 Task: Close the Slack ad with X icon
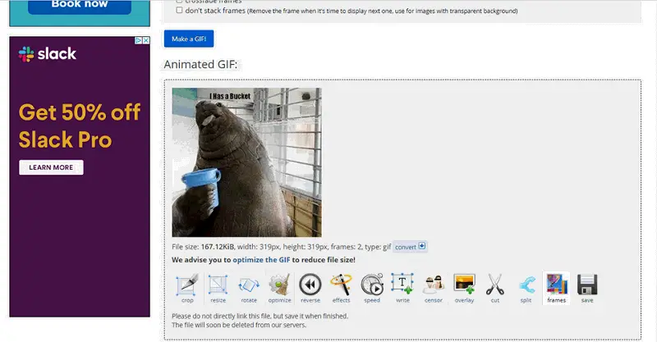[x=146, y=41]
